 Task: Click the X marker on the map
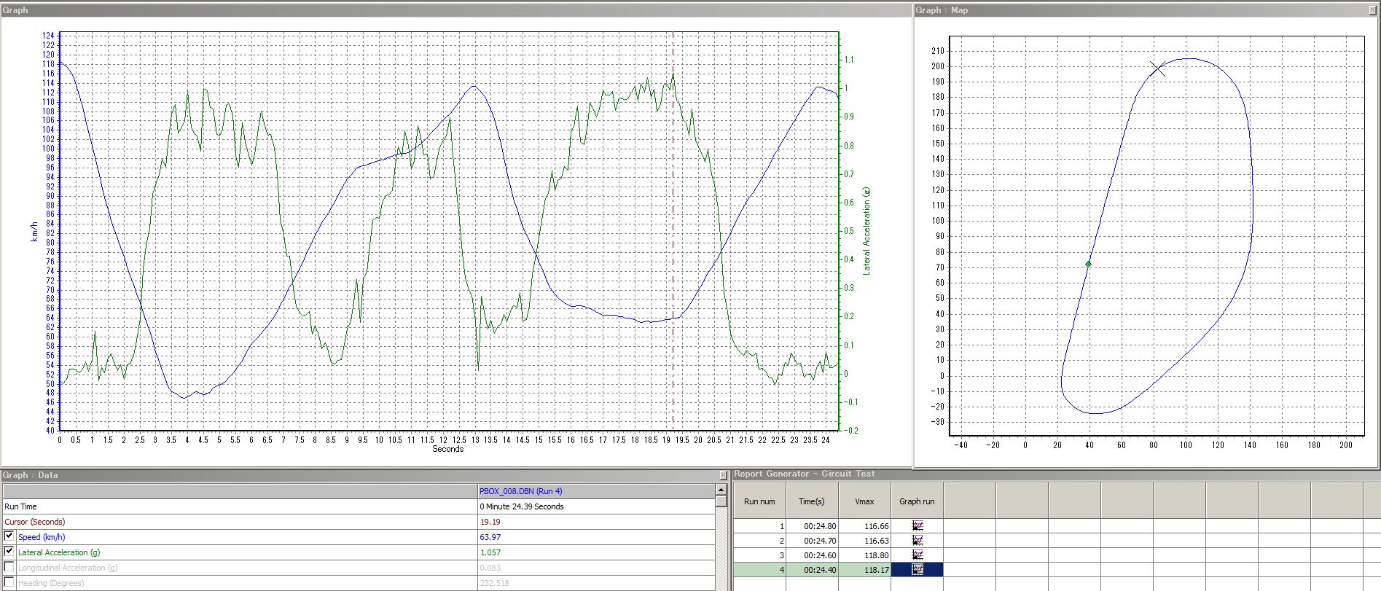(1157, 69)
